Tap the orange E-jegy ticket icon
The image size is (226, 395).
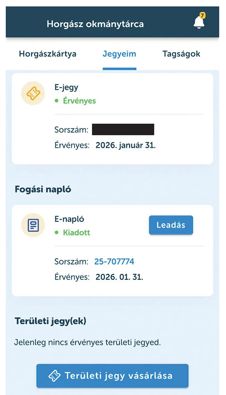coord(33,93)
